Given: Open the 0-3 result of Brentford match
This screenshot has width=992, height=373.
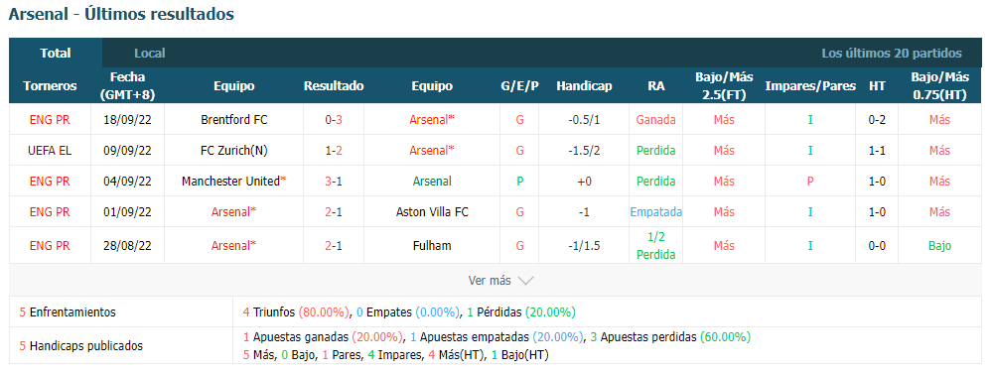Looking at the screenshot, I should click(x=334, y=119).
